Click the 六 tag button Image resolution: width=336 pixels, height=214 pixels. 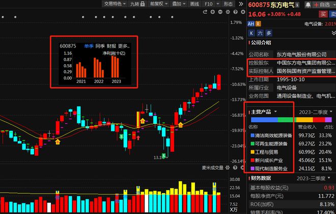[260, 33]
